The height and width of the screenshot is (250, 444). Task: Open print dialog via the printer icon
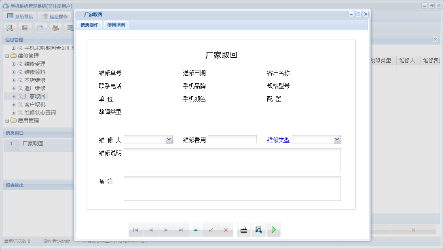(244, 229)
